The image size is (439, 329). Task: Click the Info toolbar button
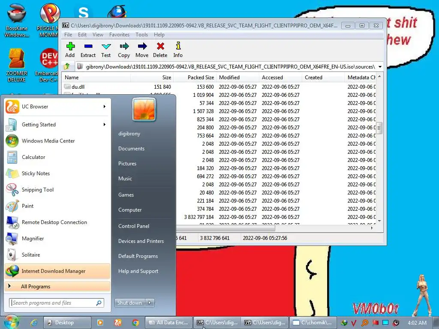coord(178,50)
